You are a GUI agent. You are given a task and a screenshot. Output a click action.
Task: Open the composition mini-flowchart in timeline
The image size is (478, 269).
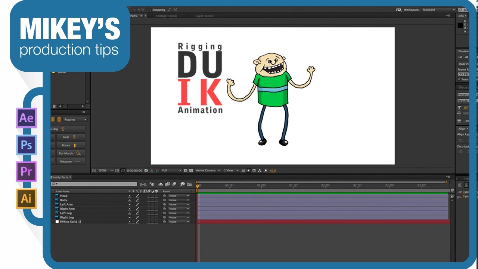pyautogui.click(x=143, y=184)
